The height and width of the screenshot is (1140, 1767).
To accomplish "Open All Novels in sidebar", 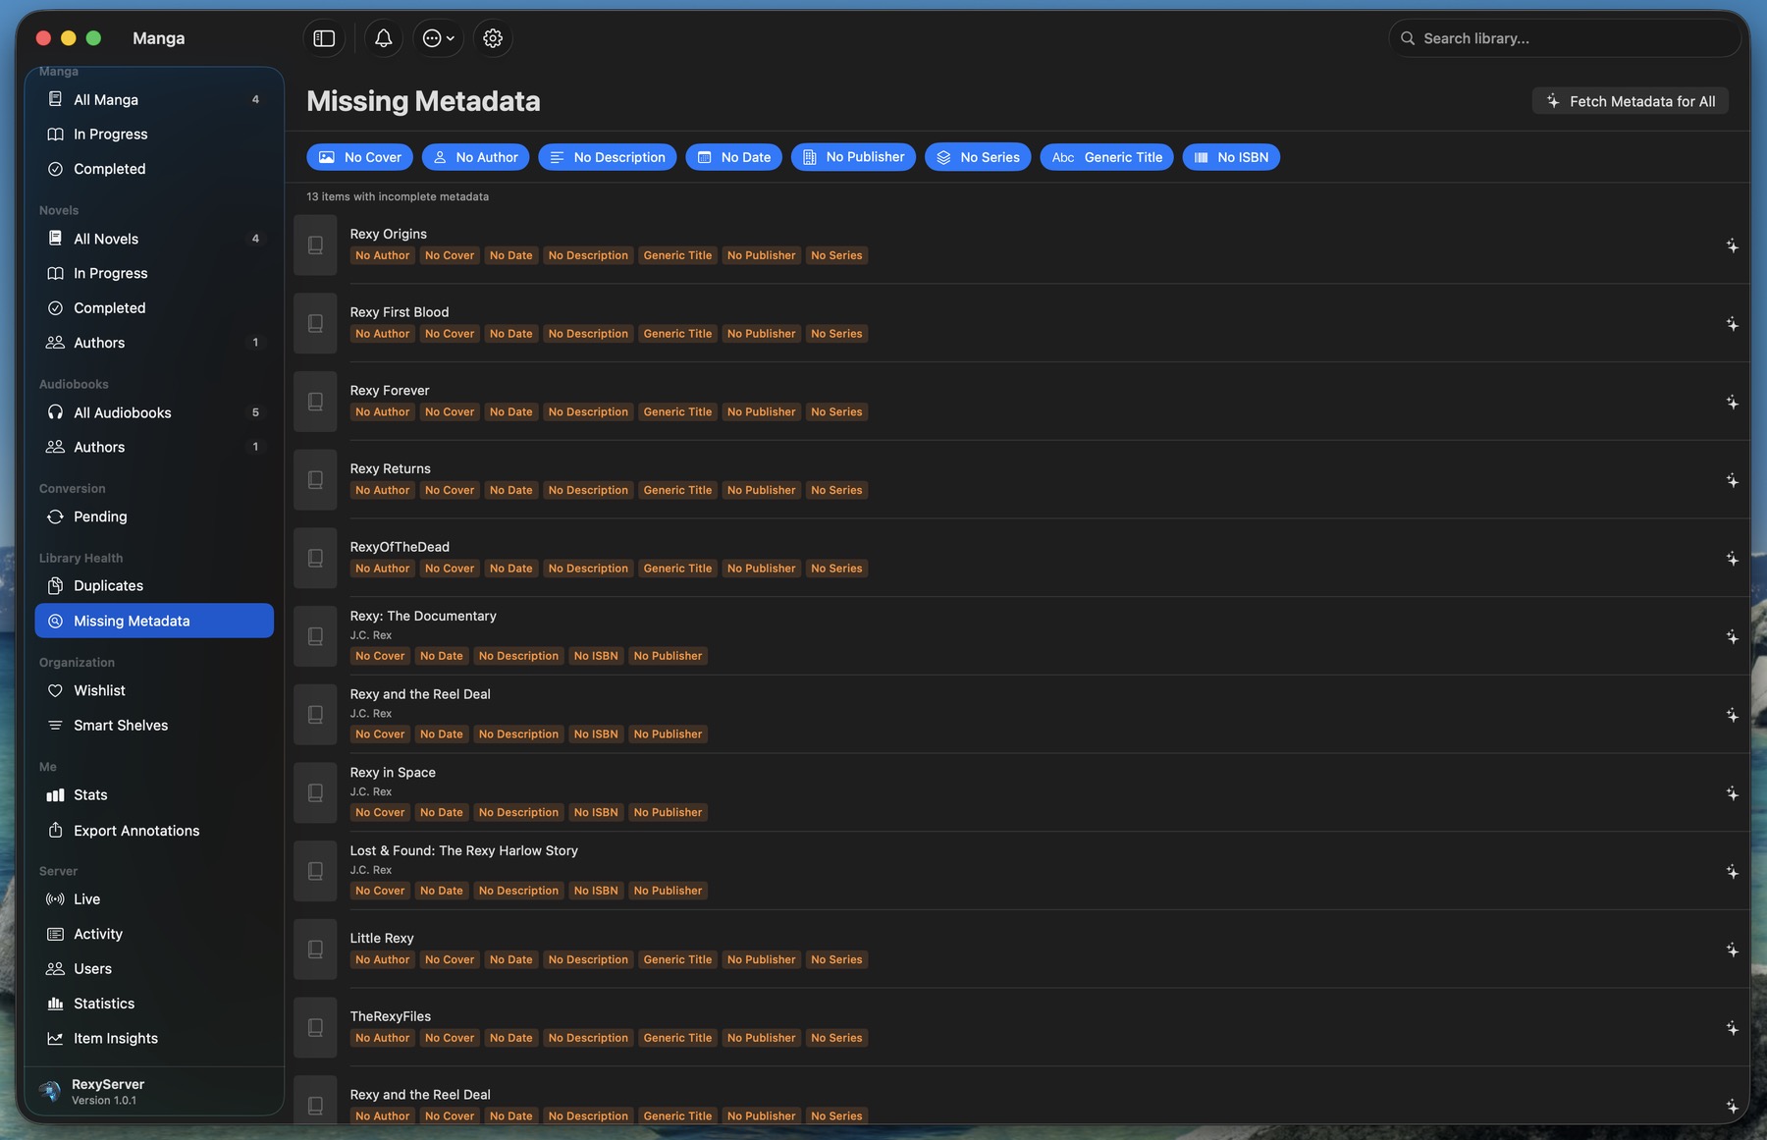I will [x=154, y=239].
